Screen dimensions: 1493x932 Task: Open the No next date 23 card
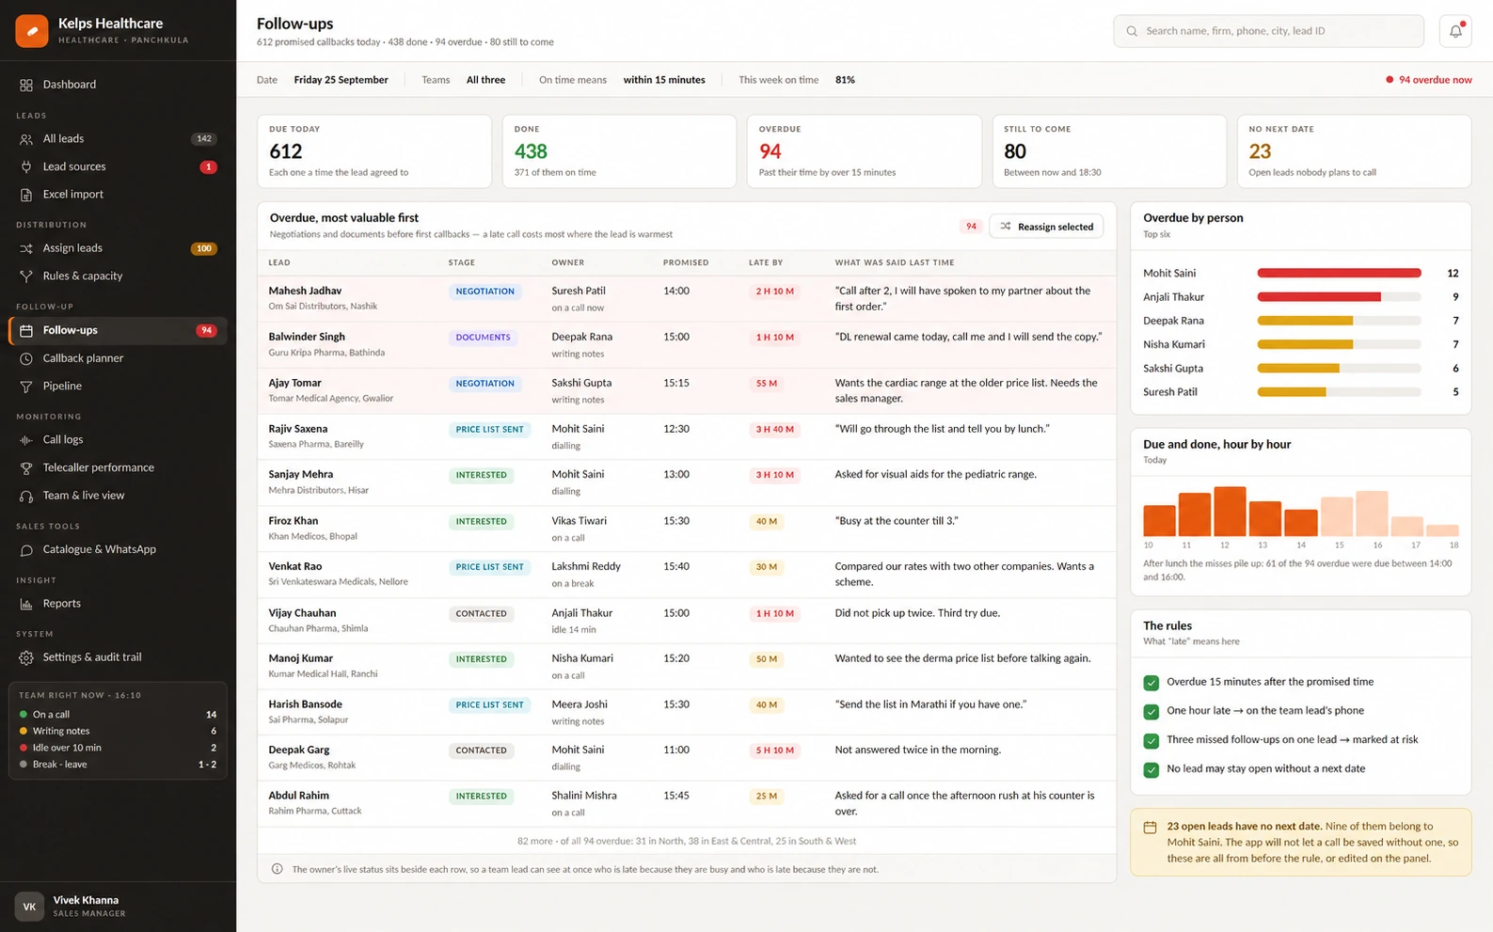coord(1354,151)
